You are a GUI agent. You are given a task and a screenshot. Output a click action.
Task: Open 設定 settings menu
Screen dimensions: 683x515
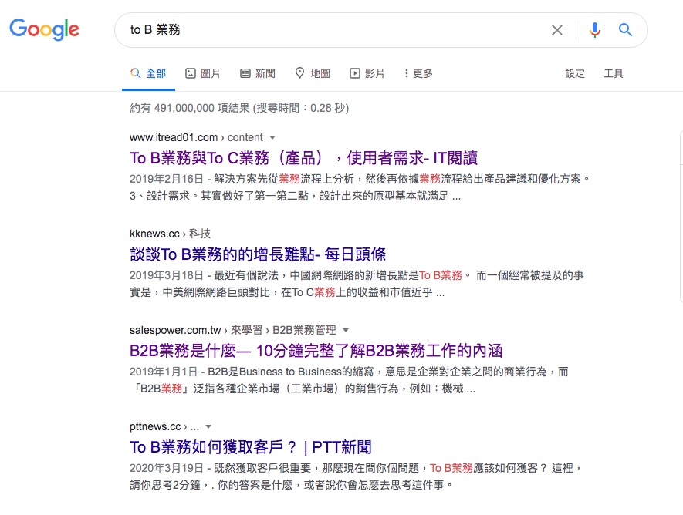click(575, 73)
